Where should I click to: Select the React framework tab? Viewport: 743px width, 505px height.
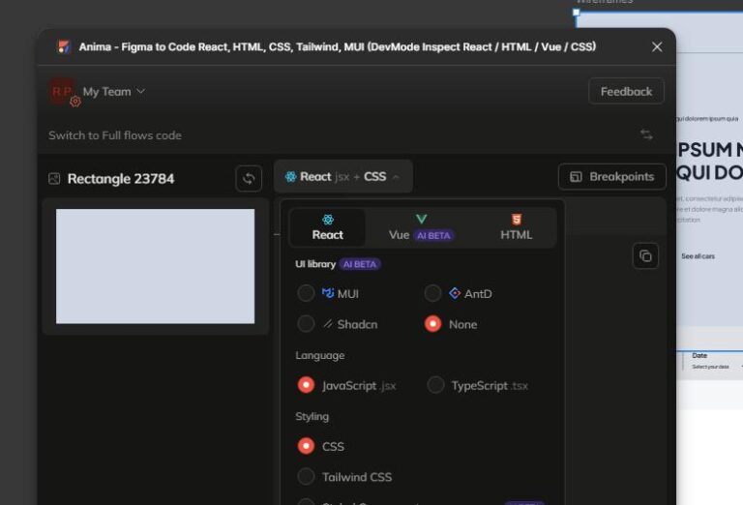coord(328,227)
